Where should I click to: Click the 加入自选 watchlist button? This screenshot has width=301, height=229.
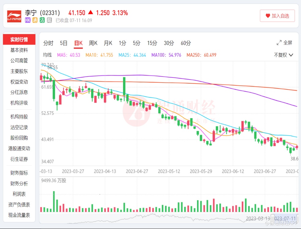pyautogui.click(x=277, y=16)
